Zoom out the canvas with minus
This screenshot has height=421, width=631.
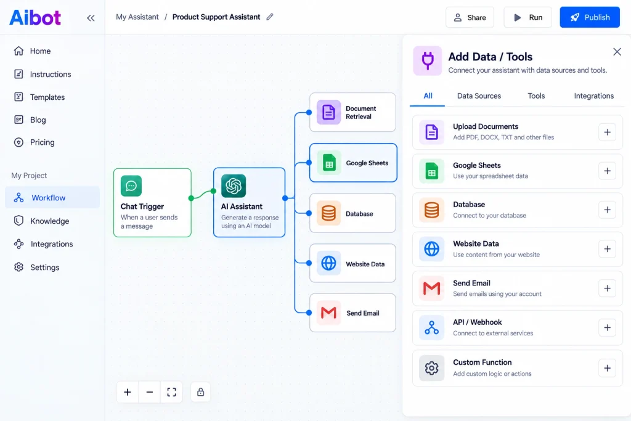(149, 392)
